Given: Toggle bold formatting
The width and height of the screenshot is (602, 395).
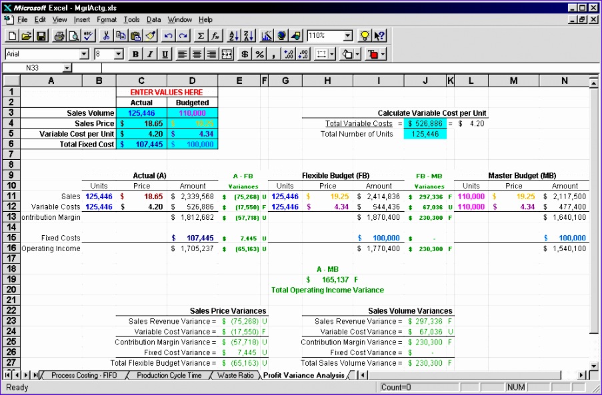Looking at the screenshot, I should click(x=135, y=54).
